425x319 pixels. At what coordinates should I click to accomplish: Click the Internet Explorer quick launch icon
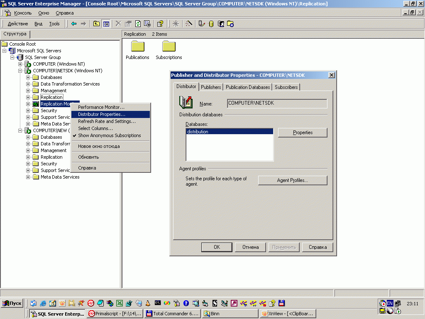(43, 303)
